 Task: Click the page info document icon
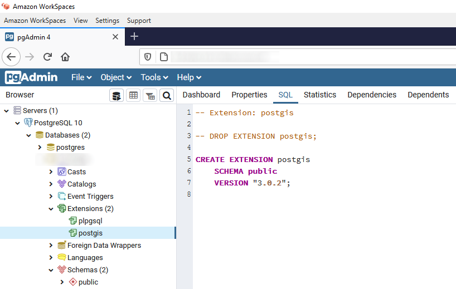[164, 57]
